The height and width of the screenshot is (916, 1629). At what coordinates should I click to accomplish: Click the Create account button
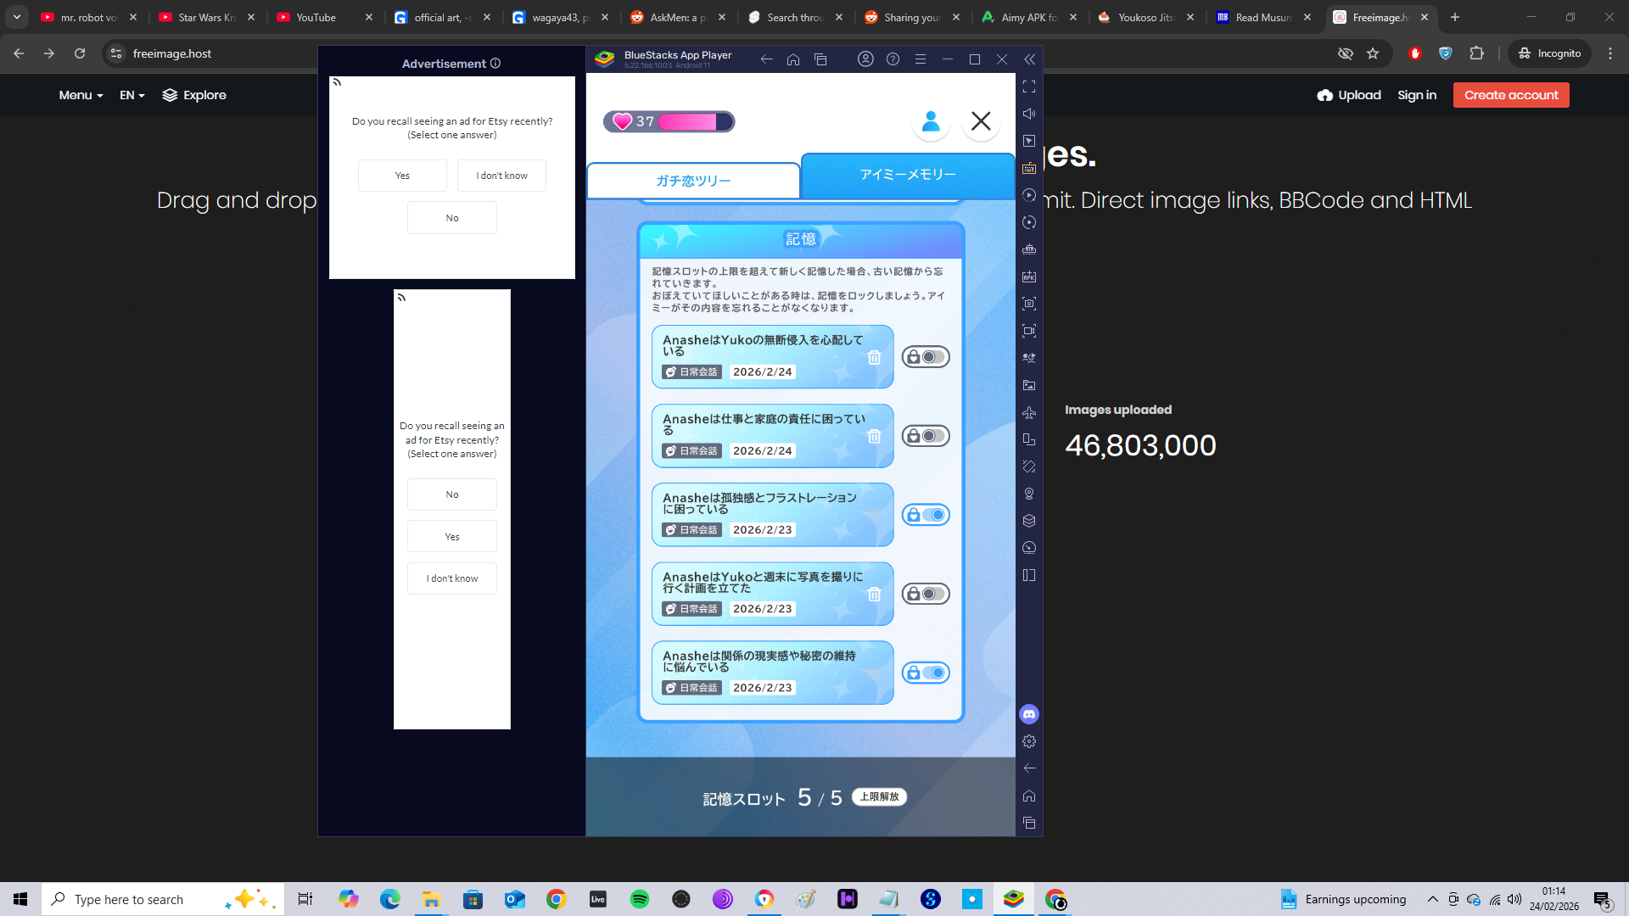1510,95
